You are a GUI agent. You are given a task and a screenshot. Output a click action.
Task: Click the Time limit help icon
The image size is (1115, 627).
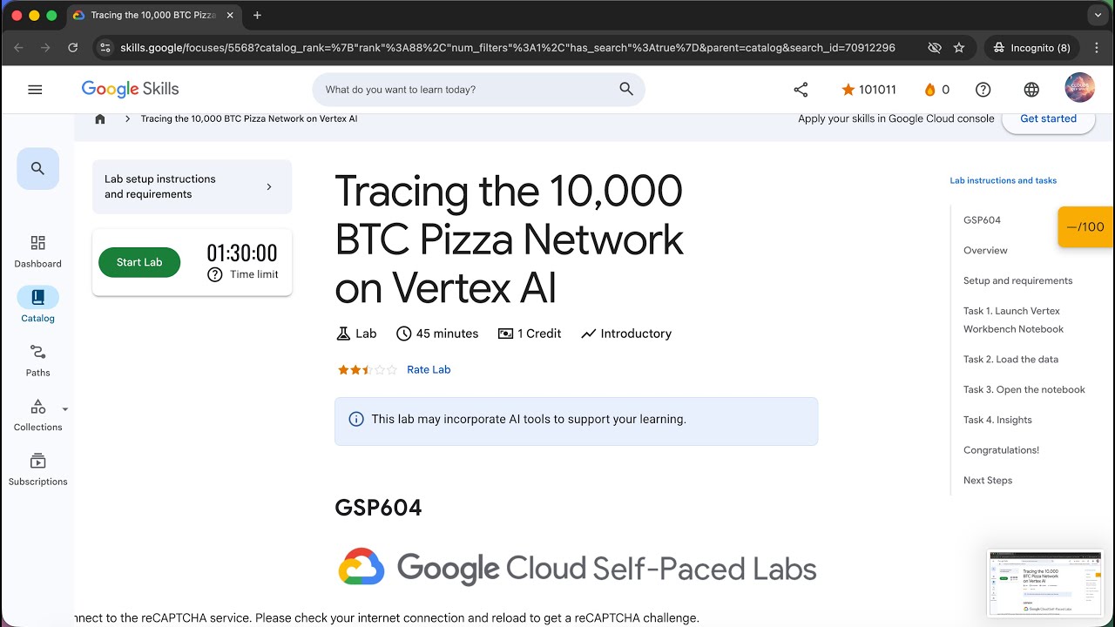tap(215, 274)
